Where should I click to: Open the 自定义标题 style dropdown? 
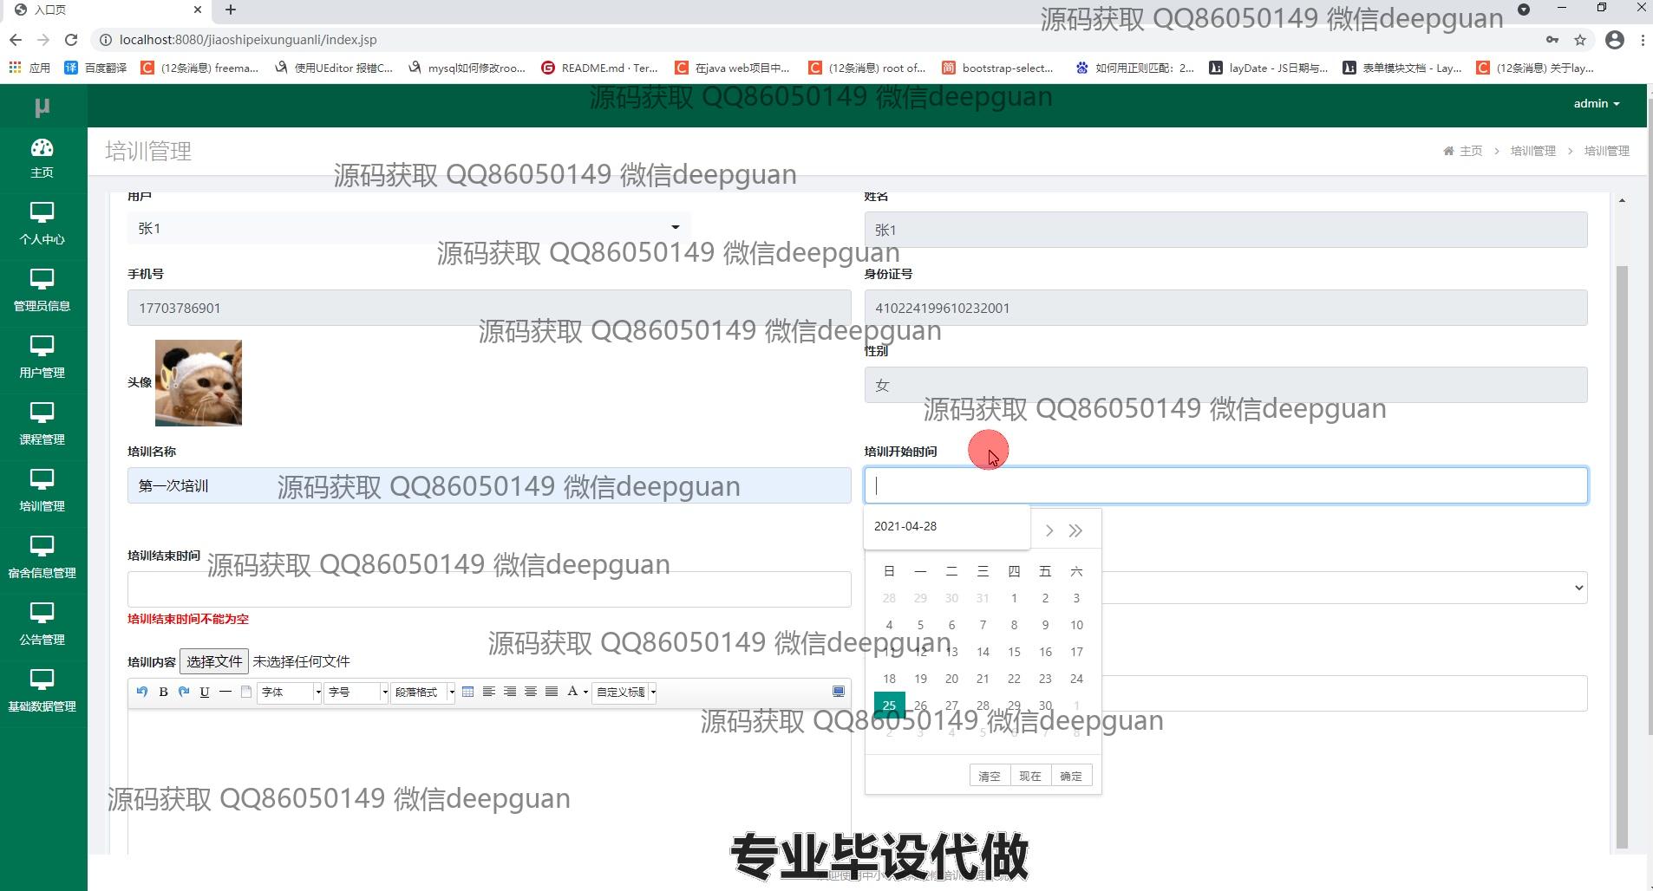pyautogui.click(x=623, y=692)
